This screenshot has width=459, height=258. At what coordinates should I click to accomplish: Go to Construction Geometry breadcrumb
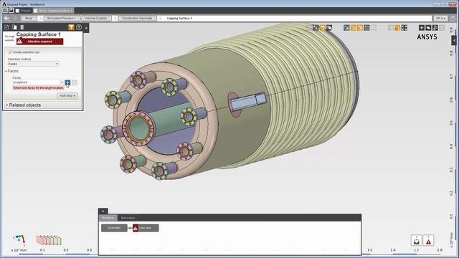[x=137, y=18]
